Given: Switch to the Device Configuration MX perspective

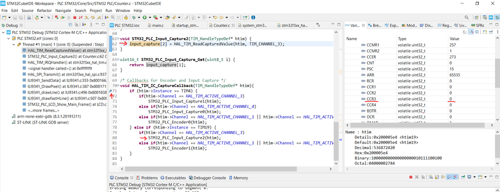Looking at the screenshot, I should (491, 17).
